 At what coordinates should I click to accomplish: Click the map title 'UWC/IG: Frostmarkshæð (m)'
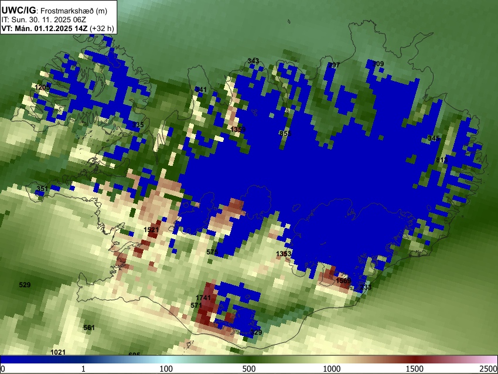pos(54,11)
